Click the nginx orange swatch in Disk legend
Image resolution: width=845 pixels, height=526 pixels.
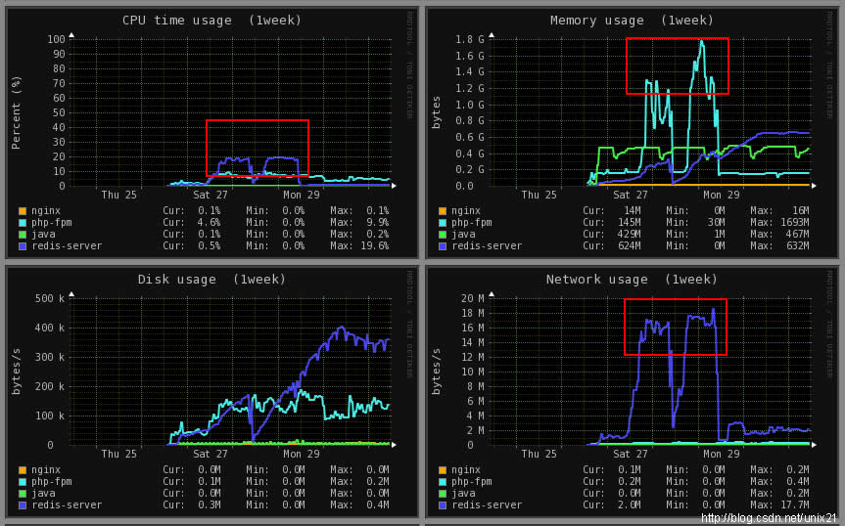(x=23, y=470)
